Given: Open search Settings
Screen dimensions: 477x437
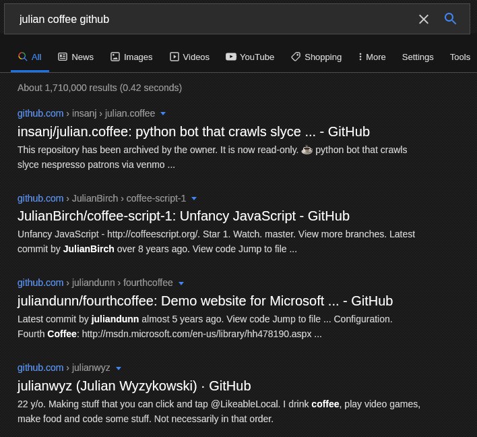Looking at the screenshot, I should click(418, 57).
